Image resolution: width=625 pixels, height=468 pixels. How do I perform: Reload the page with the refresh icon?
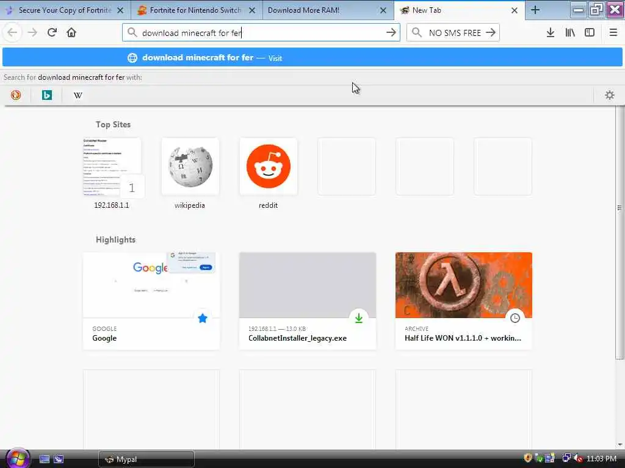point(52,32)
